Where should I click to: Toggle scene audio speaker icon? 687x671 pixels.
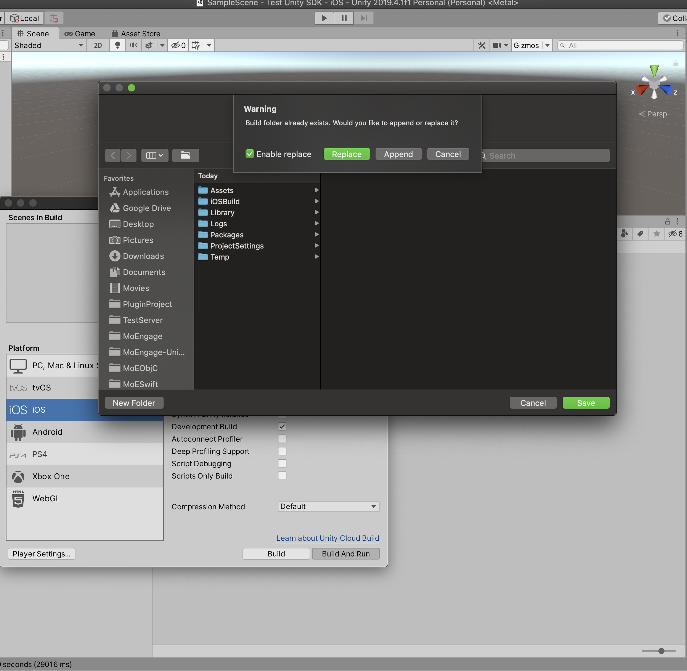134,46
